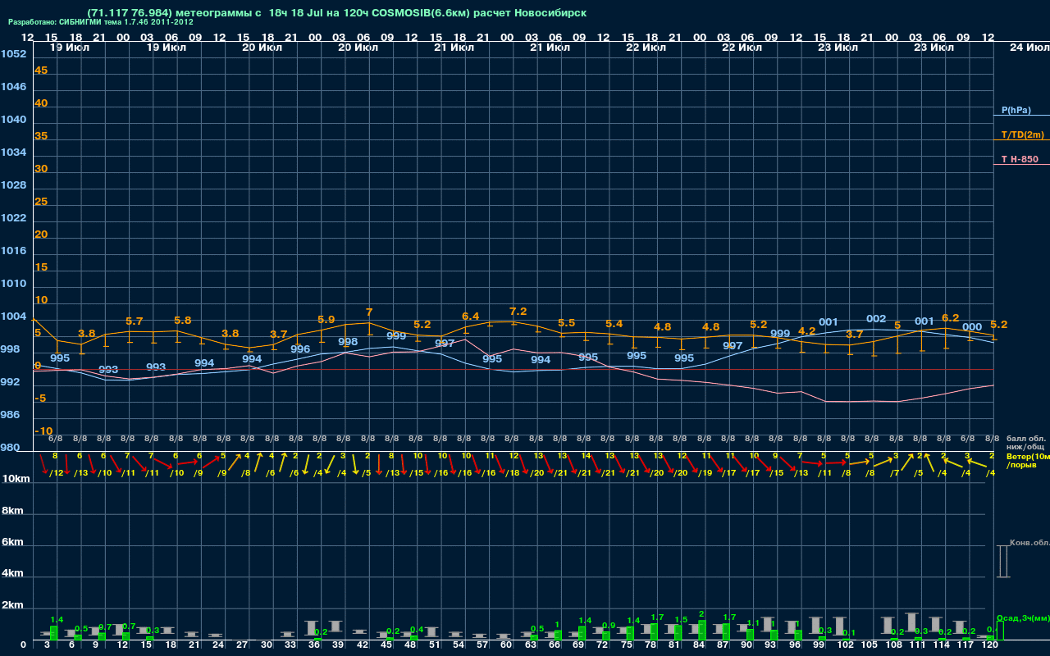The height and width of the screenshot is (656, 1050).
Task: Select the P(hPa) legend label
Action: (1016, 110)
